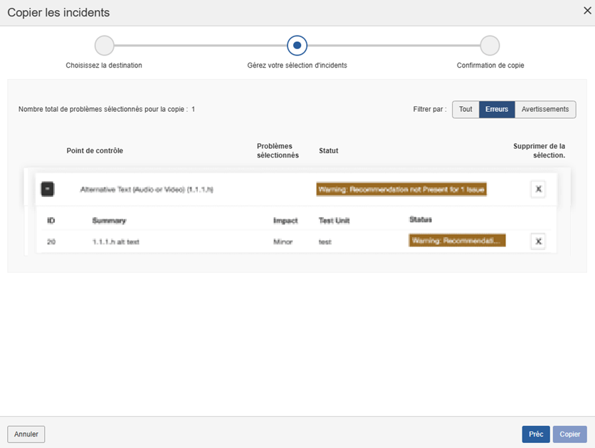Click issue 20's orange warning status badge
This screenshot has height=448, width=595.
click(457, 241)
